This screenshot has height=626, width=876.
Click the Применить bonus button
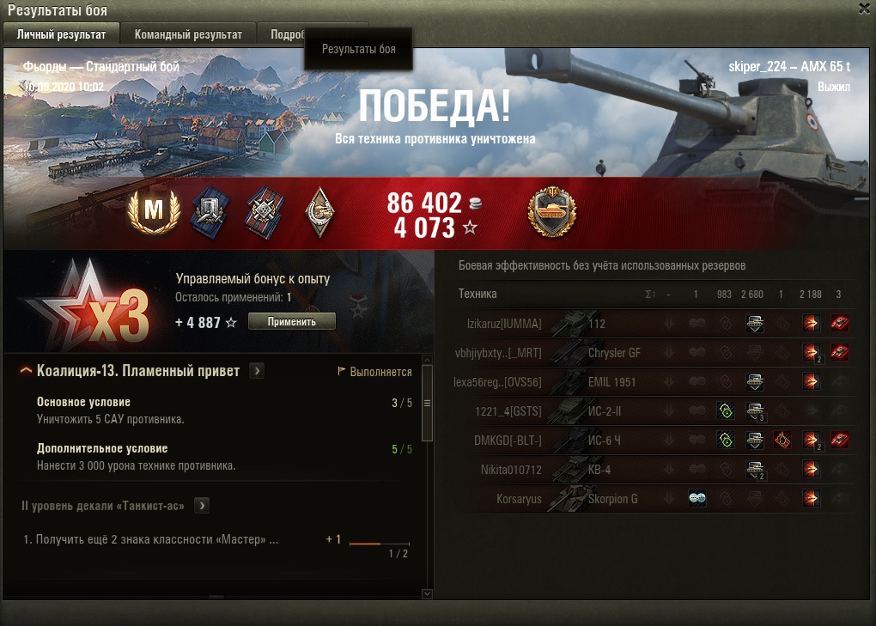292,321
